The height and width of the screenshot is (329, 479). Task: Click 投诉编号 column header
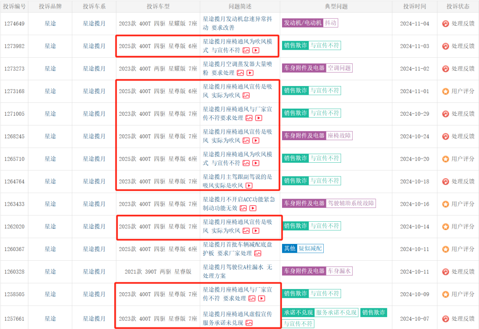pos(14,6)
